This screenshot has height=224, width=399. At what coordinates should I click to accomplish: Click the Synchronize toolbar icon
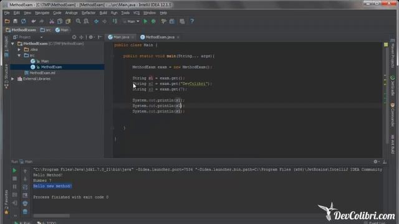point(24,21)
